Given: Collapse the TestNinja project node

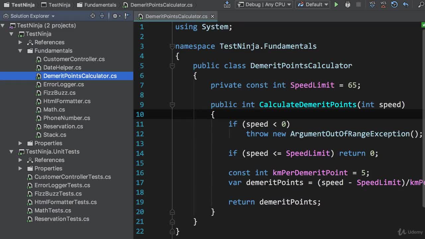Looking at the screenshot, I should point(11,34).
